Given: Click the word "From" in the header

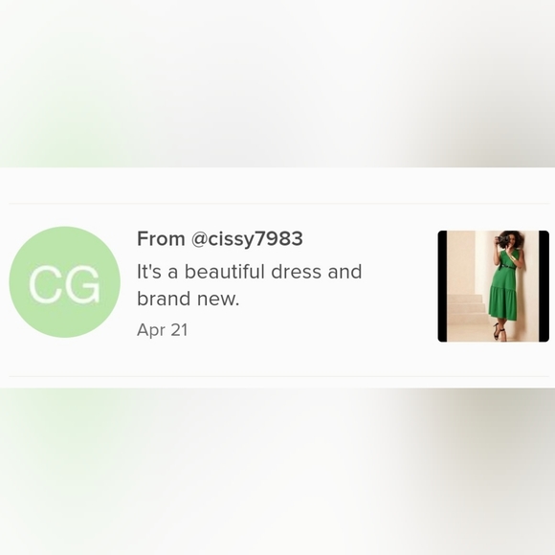Looking at the screenshot, I should 161,239.
